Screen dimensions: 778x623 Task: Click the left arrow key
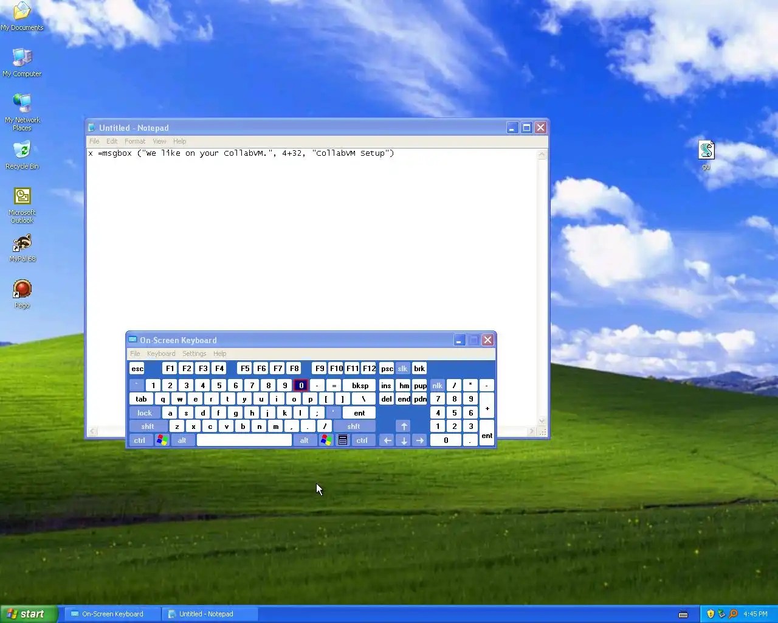[x=387, y=440]
